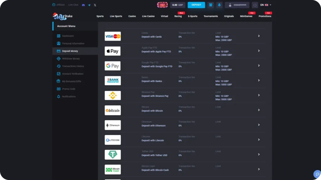321x180 pixels.
Task: Click the blue DEPOSIT button
Action: coord(196,5)
